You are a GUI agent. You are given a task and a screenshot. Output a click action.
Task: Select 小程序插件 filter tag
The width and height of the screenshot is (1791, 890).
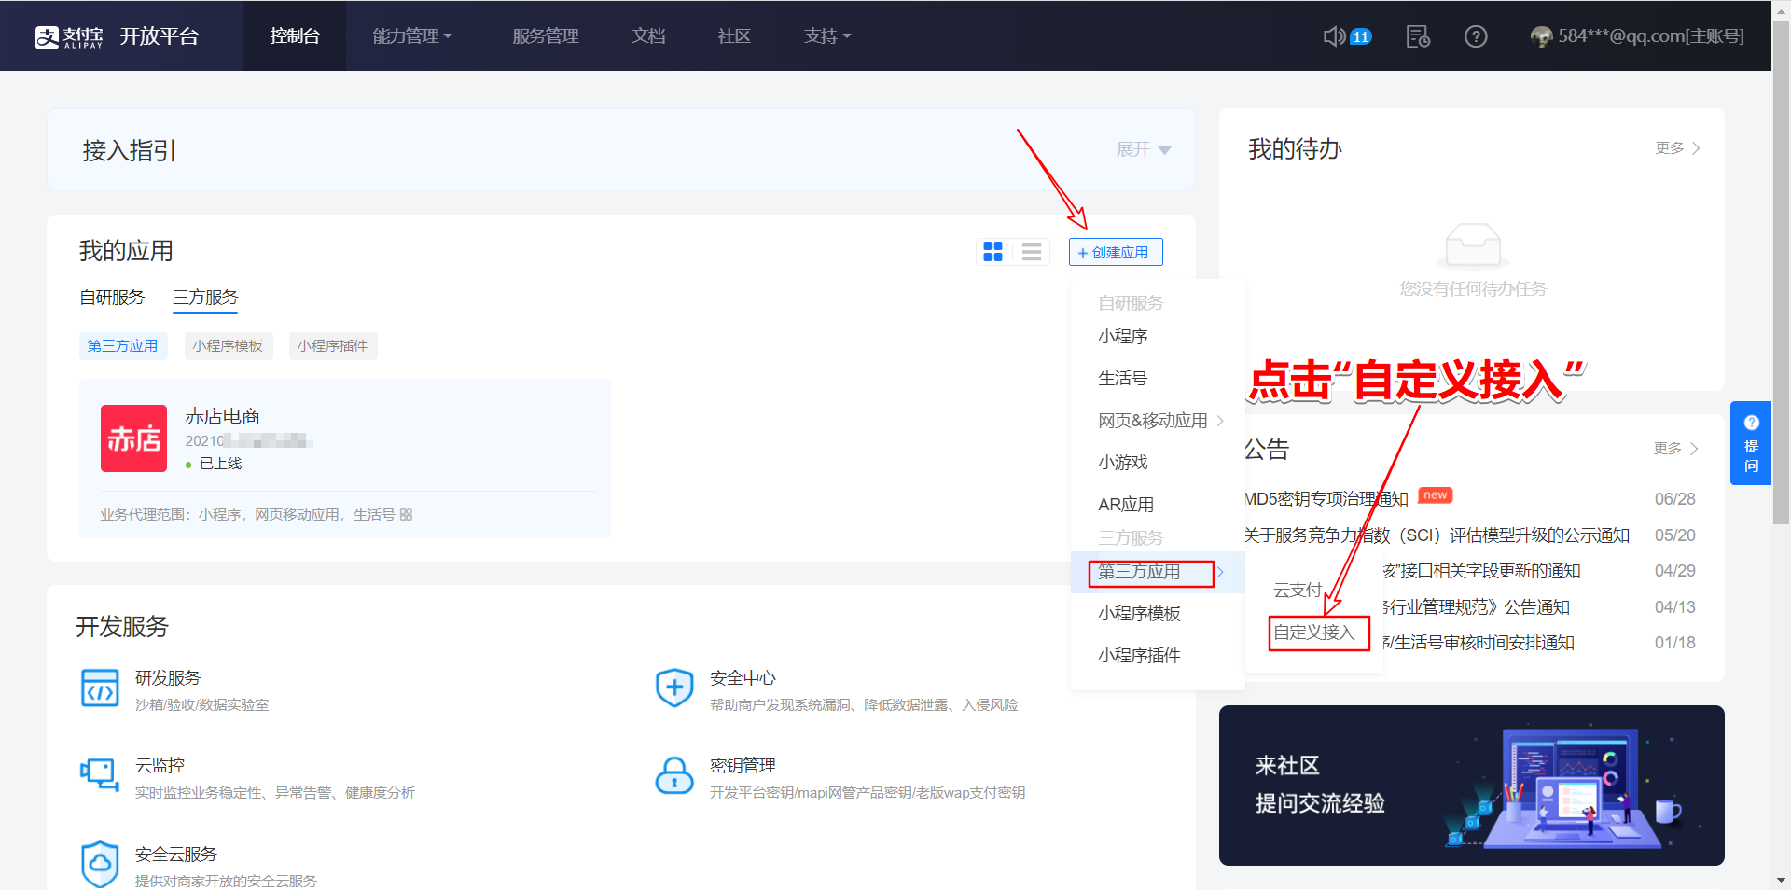pyautogui.click(x=333, y=346)
